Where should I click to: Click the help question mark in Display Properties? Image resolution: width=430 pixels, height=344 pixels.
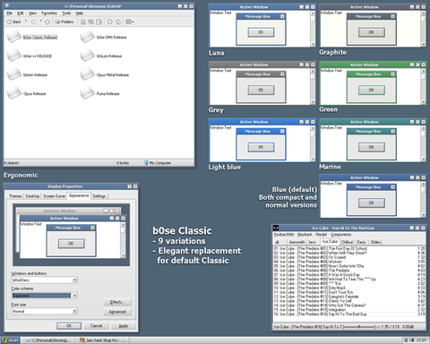point(129,186)
